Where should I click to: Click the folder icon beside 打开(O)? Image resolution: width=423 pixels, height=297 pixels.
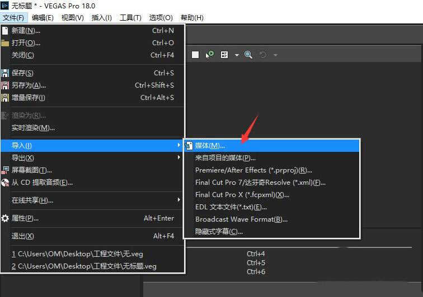click(x=5, y=43)
